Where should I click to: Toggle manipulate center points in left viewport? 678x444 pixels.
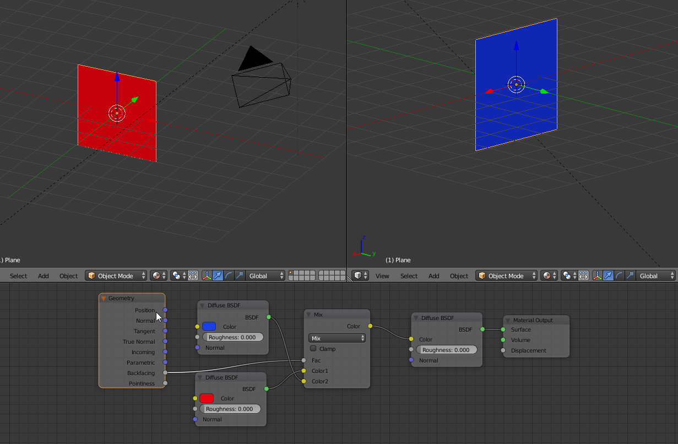click(x=193, y=275)
